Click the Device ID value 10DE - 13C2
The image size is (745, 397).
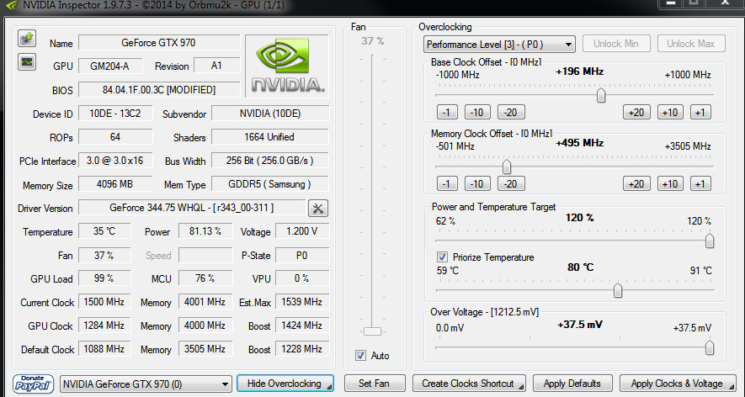click(115, 114)
